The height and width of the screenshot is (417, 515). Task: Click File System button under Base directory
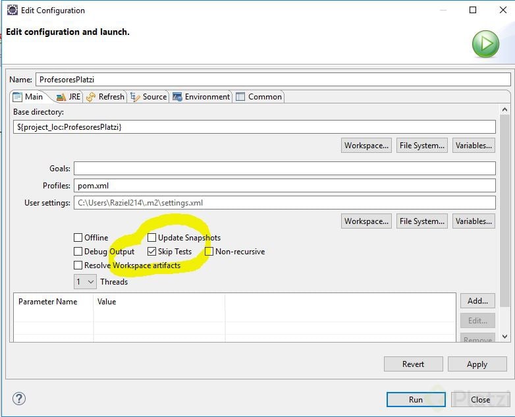(x=422, y=145)
